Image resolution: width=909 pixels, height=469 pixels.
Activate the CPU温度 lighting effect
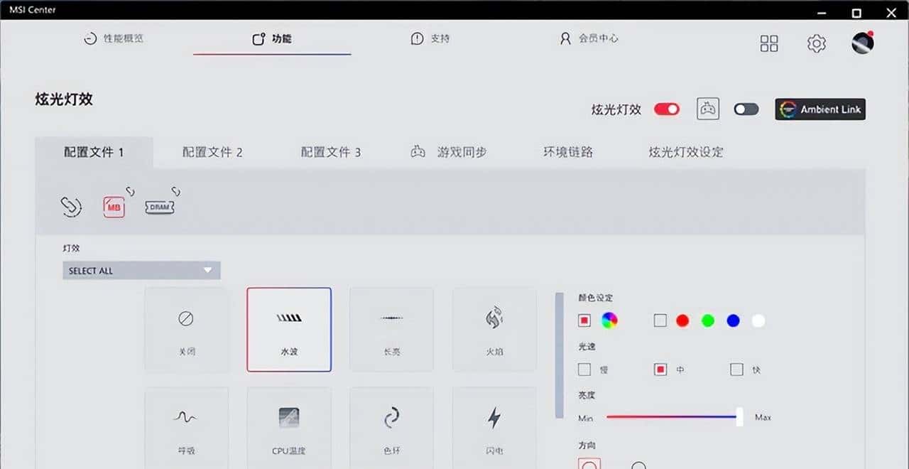tap(288, 426)
